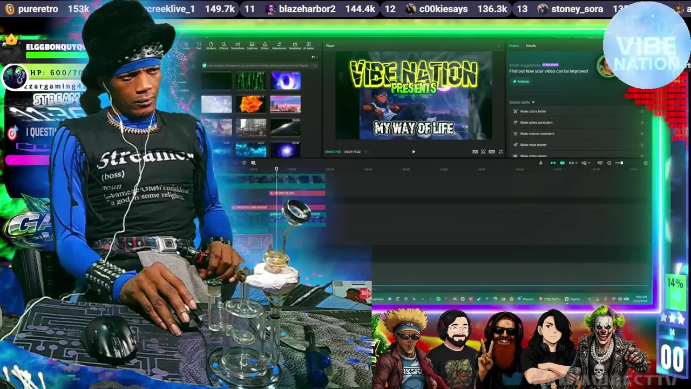Click the timeline tool icon beside split
Screen dimensions: 691x389
coord(253,163)
